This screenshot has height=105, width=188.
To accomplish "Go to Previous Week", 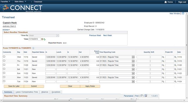I will click(95, 36).
